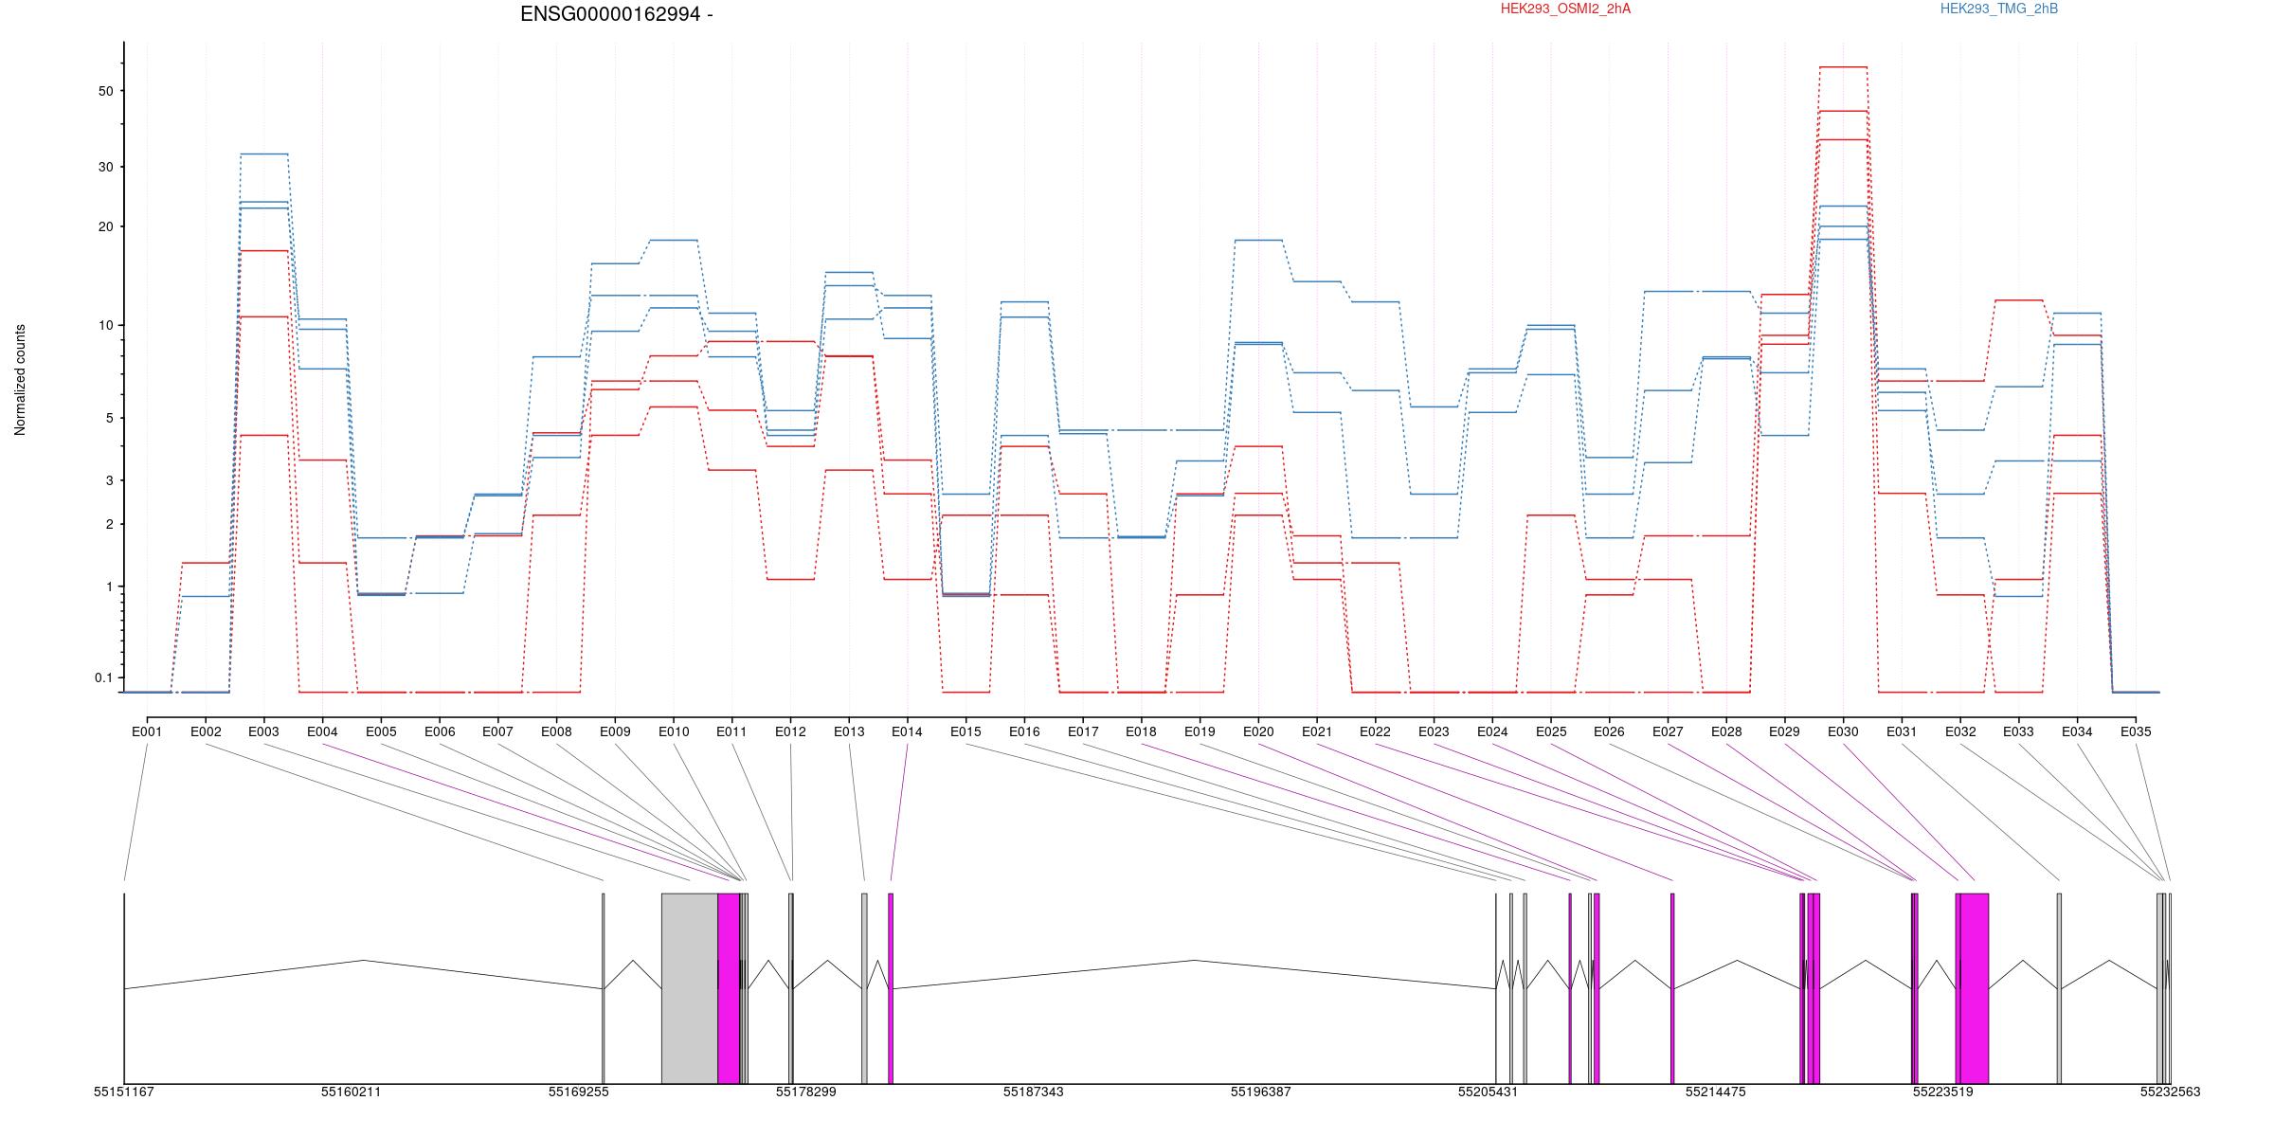Click exon label E022
The image size is (2274, 1137).
(1375, 731)
